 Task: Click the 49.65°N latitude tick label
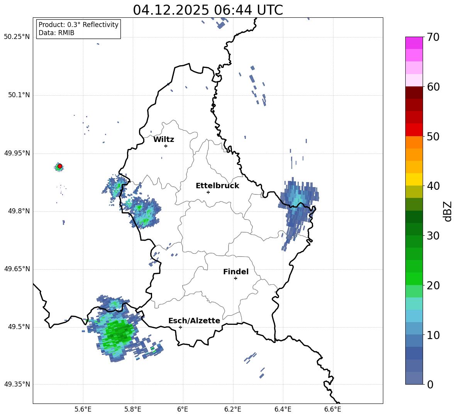coord(17,269)
